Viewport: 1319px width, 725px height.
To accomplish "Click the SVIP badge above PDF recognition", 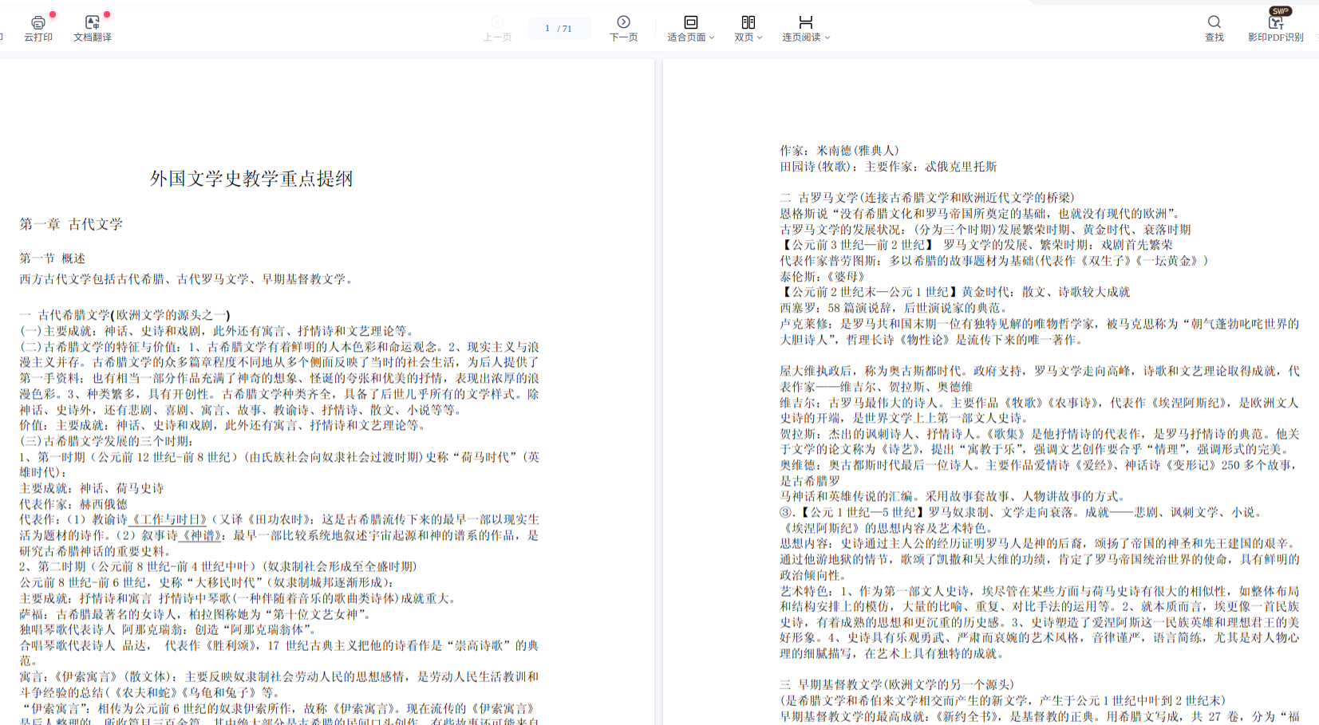I will click(1281, 11).
